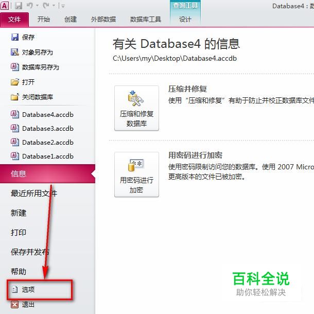Screen dimensions: 314x314
Task: Open 选项 (Options) text entry
Action: tap(28, 289)
